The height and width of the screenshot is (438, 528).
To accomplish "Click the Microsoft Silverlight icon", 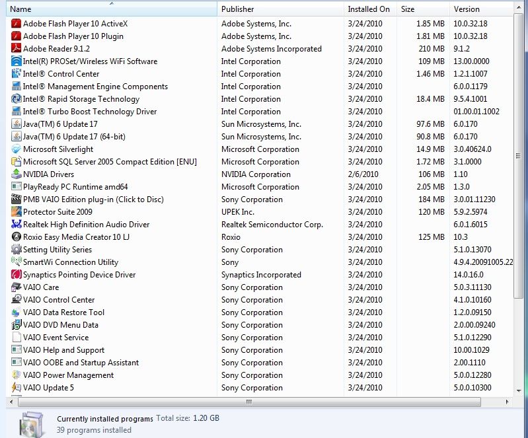I will point(16,149).
